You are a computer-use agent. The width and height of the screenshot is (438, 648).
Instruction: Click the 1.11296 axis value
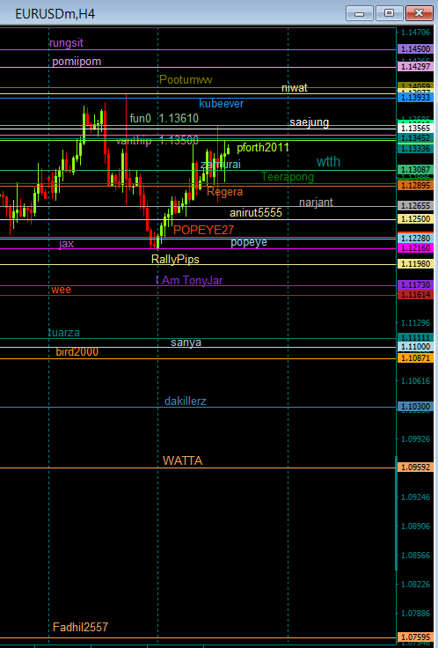[416, 323]
